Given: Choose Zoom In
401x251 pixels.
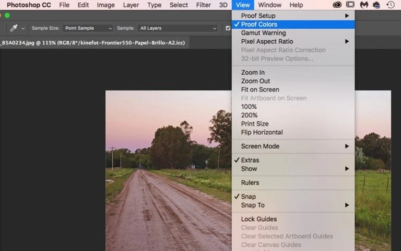Looking at the screenshot, I should tap(293, 73).
